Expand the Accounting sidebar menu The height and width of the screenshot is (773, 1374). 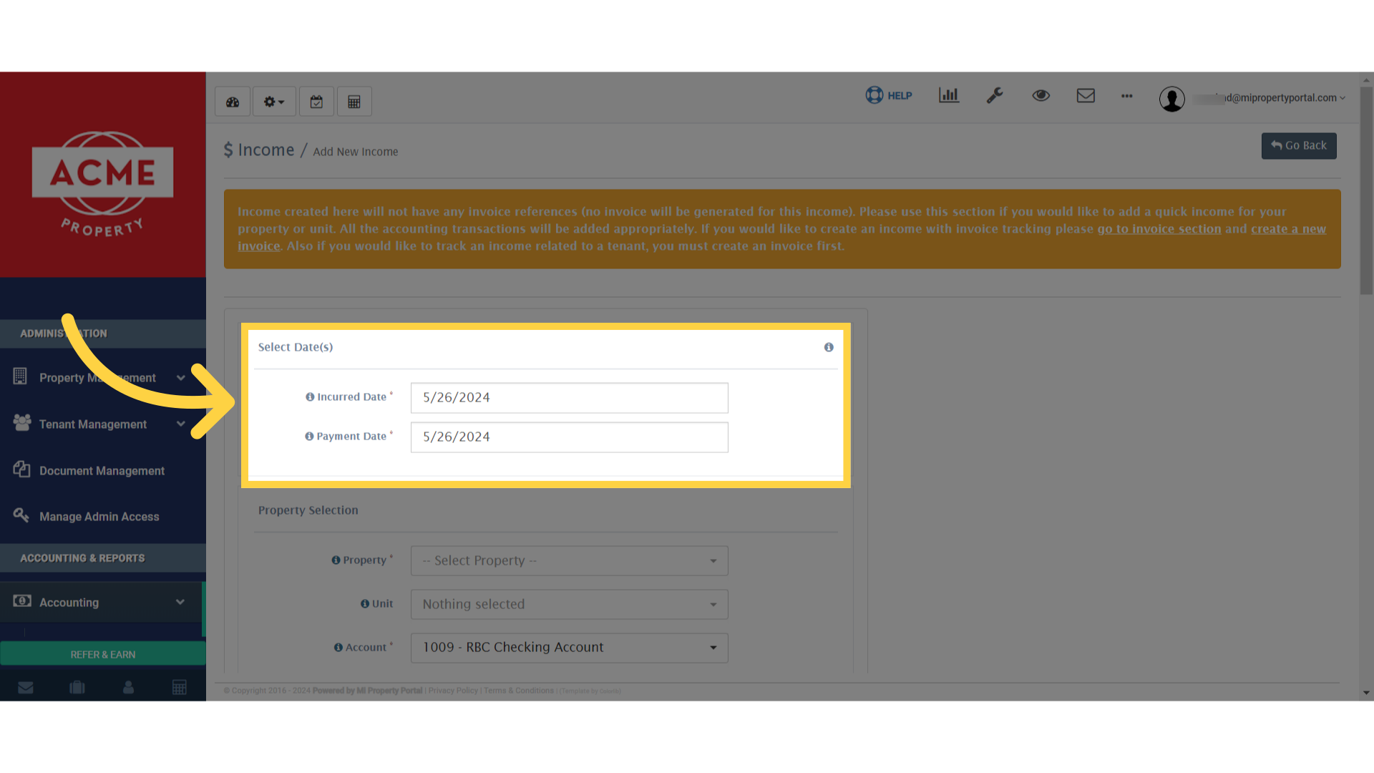pyautogui.click(x=102, y=602)
